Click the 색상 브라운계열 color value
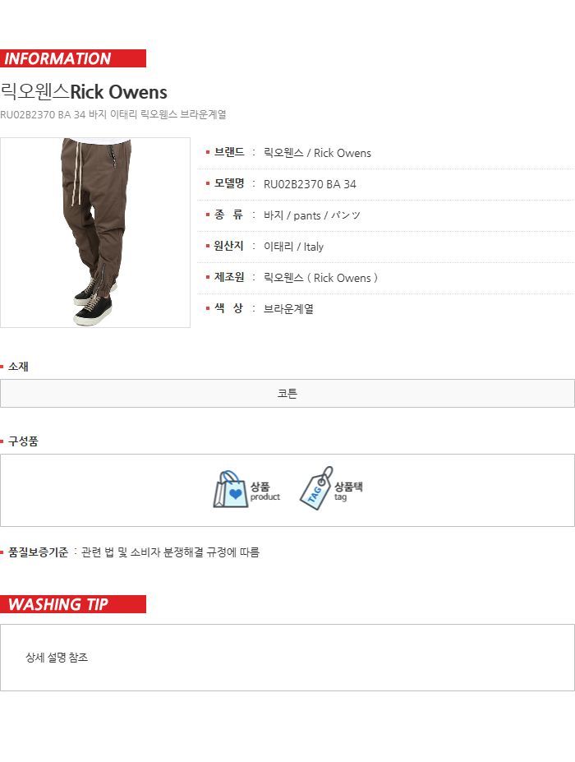575x762 pixels. 288,309
